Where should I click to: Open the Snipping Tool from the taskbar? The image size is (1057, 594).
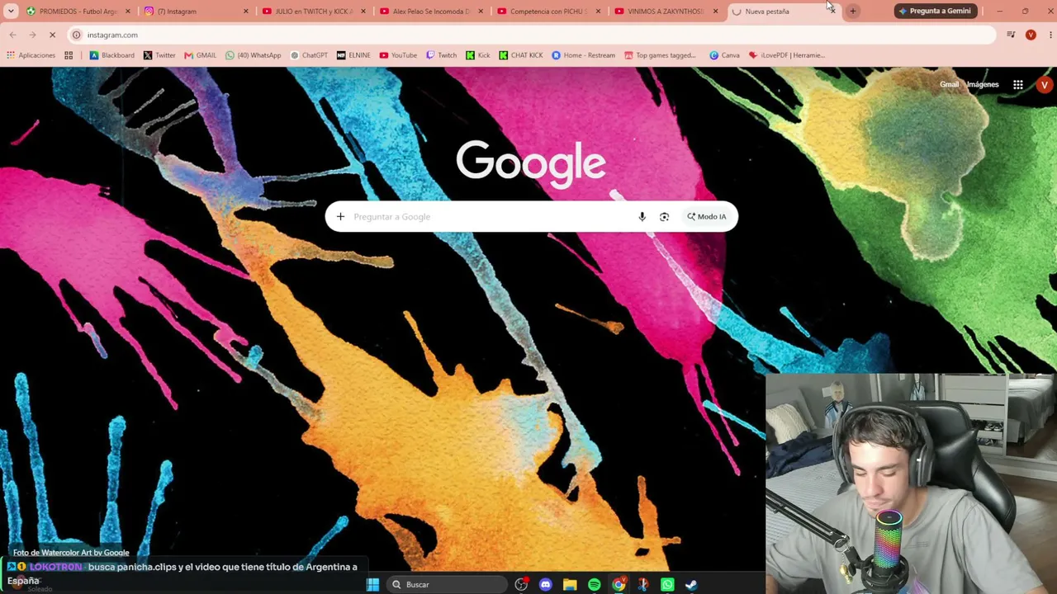pos(642,585)
